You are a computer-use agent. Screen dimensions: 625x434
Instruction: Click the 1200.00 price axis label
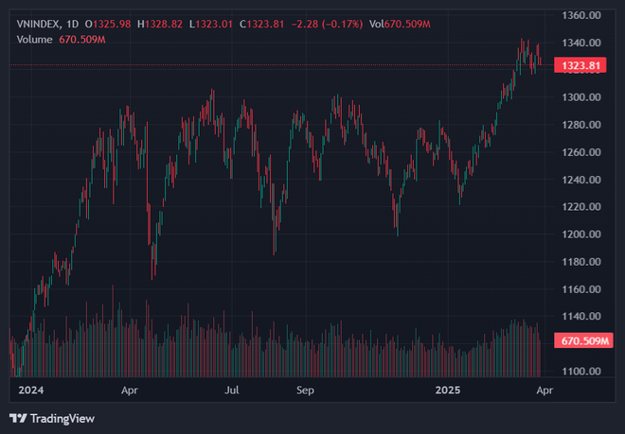click(581, 234)
